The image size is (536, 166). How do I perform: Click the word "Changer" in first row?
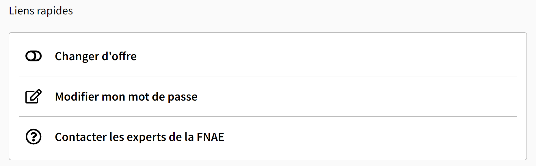[77, 56]
